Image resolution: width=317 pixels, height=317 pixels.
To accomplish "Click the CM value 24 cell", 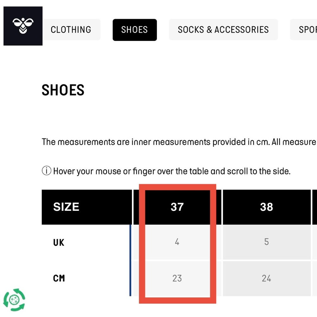I will 267,278.
